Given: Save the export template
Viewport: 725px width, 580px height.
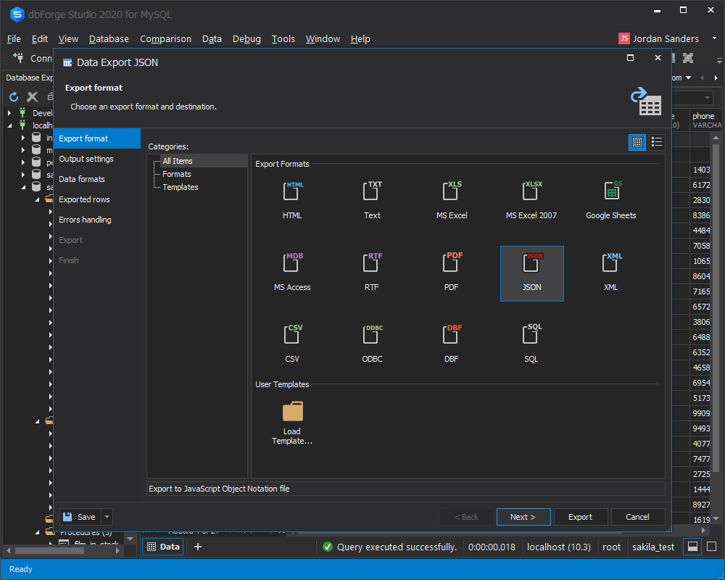Looking at the screenshot, I should [x=80, y=517].
